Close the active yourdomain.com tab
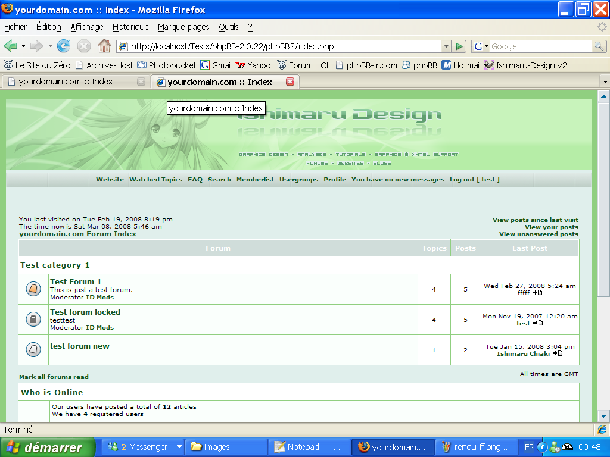Screen dimensions: 610x457 point(290,82)
